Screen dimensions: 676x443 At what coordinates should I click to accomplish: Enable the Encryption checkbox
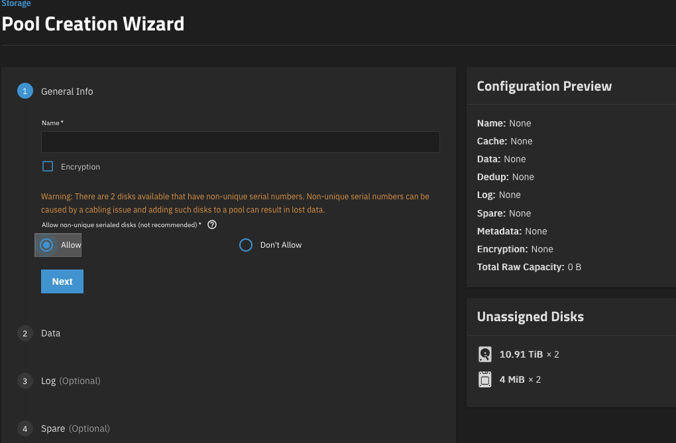(48, 167)
